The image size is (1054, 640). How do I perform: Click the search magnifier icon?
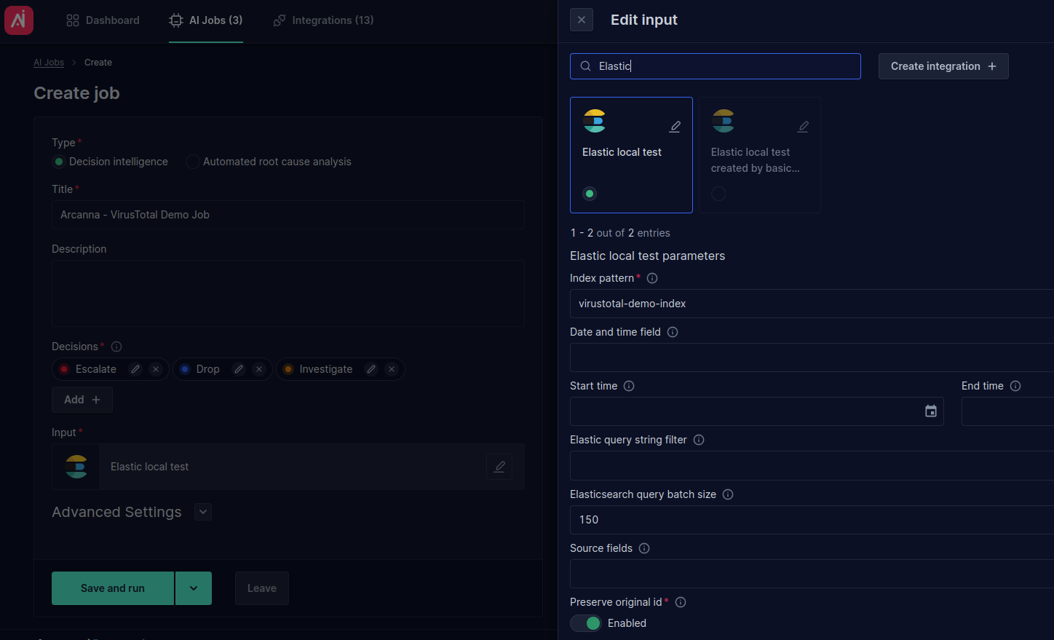coord(585,66)
